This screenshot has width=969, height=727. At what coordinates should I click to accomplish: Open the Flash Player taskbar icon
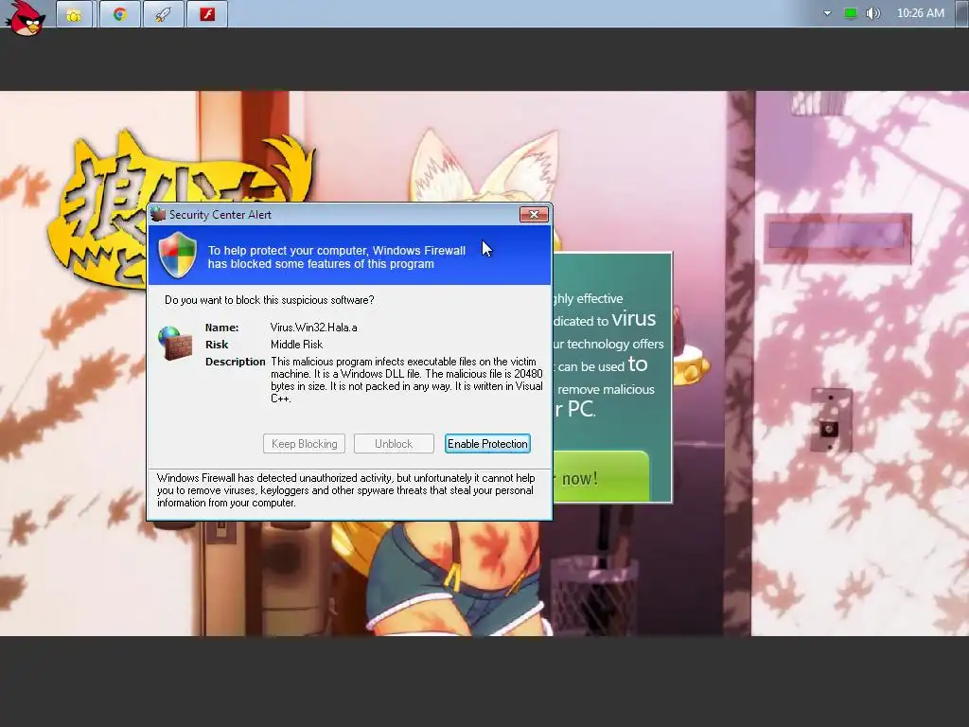pyautogui.click(x=207, y=13)
